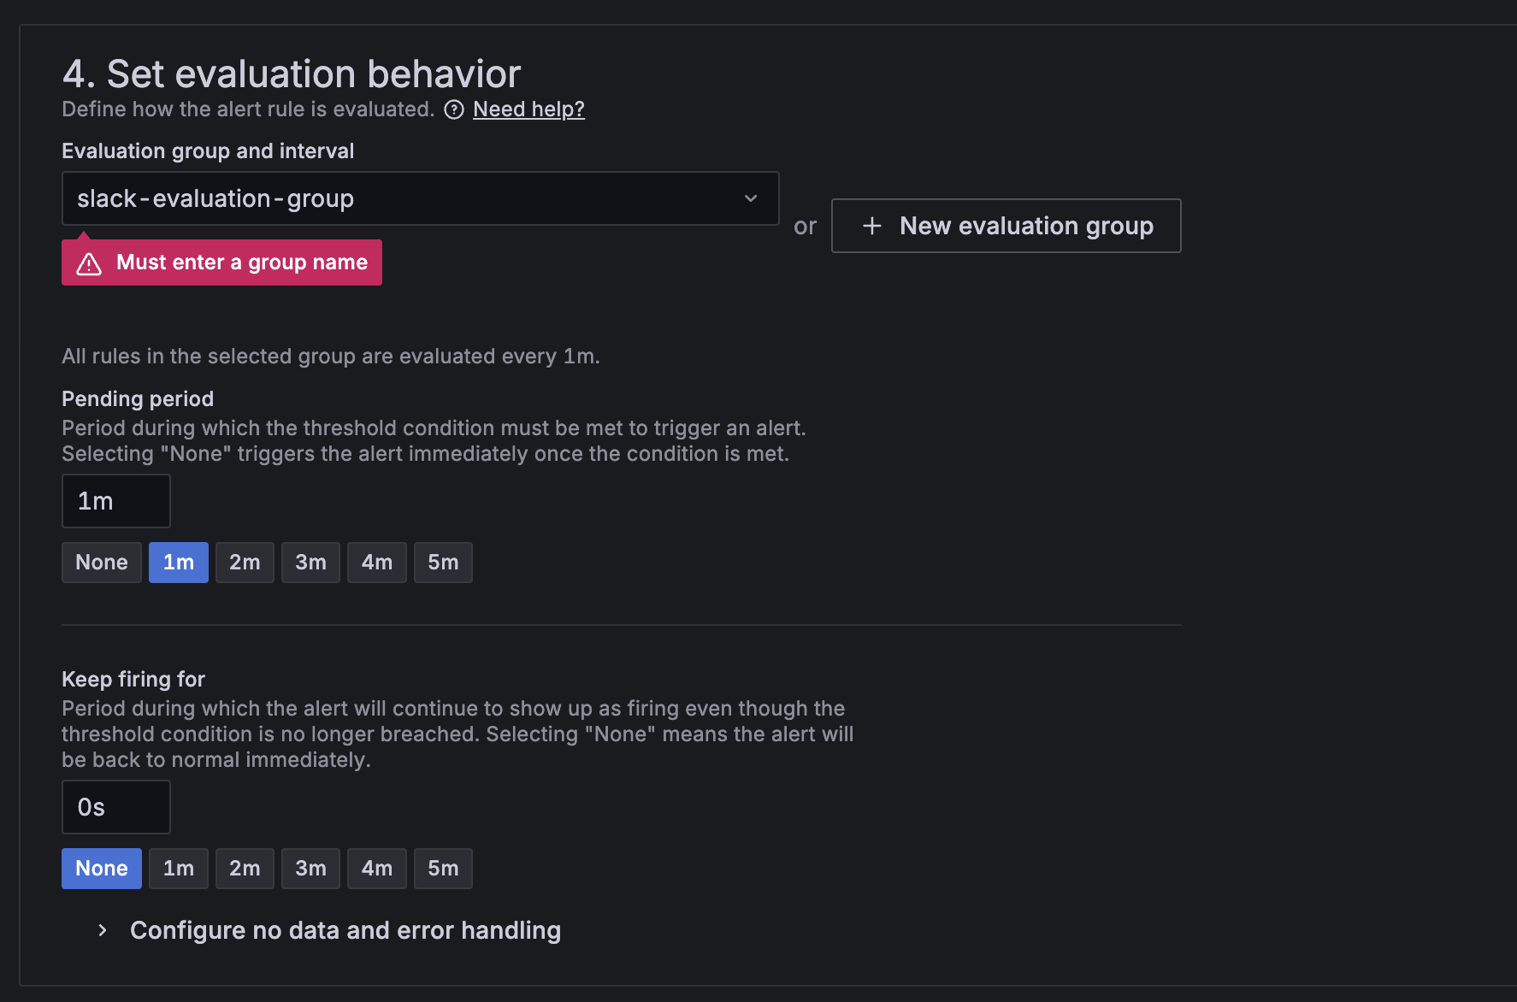Screen dimensions: 1517x1002
Task: Select 5m pending period preset
Action: (443, 563)
